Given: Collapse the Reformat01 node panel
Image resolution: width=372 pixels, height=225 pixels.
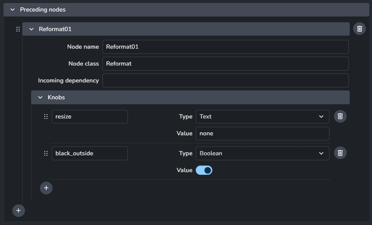Looking at the screenshot, I should click(x=31, y=29).
